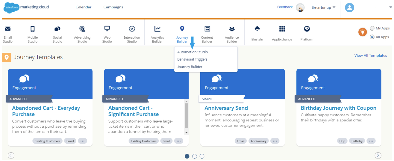Click Engagement icon on Anniversary Send card
The height and width of the screenshot is (161, 394).
click(x=216, y=79)
